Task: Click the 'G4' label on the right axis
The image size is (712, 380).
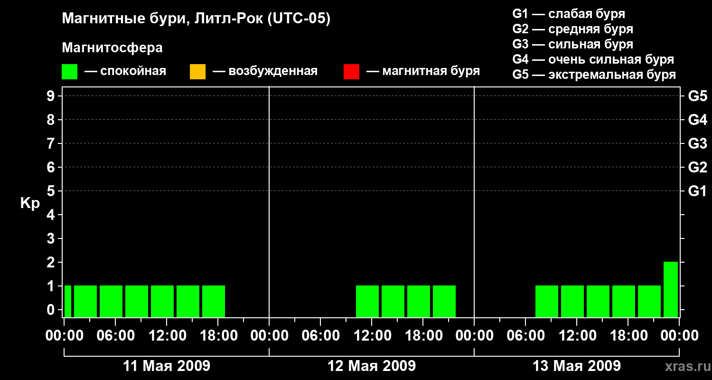Action: (x=698, y=120)
